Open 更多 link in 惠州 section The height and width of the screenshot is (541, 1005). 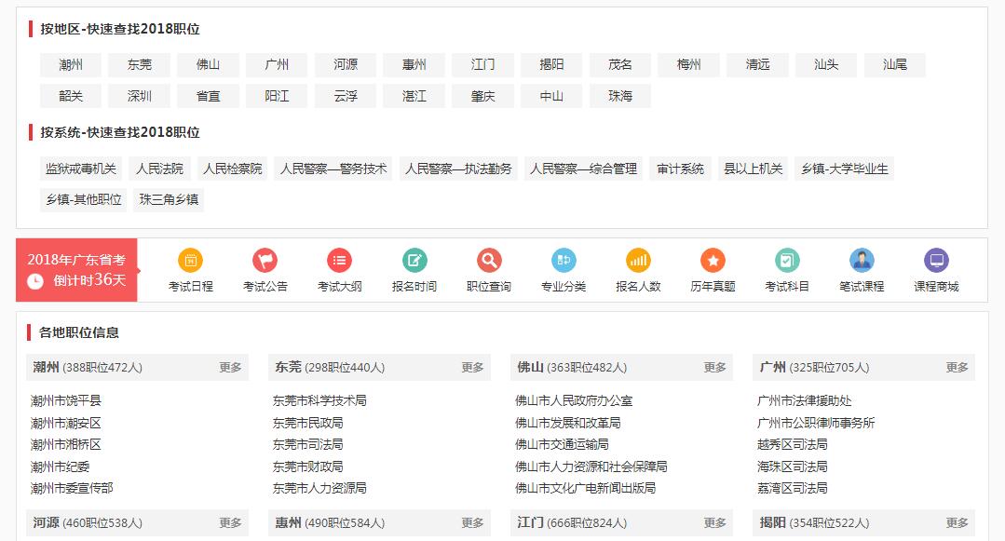(472, 523)
